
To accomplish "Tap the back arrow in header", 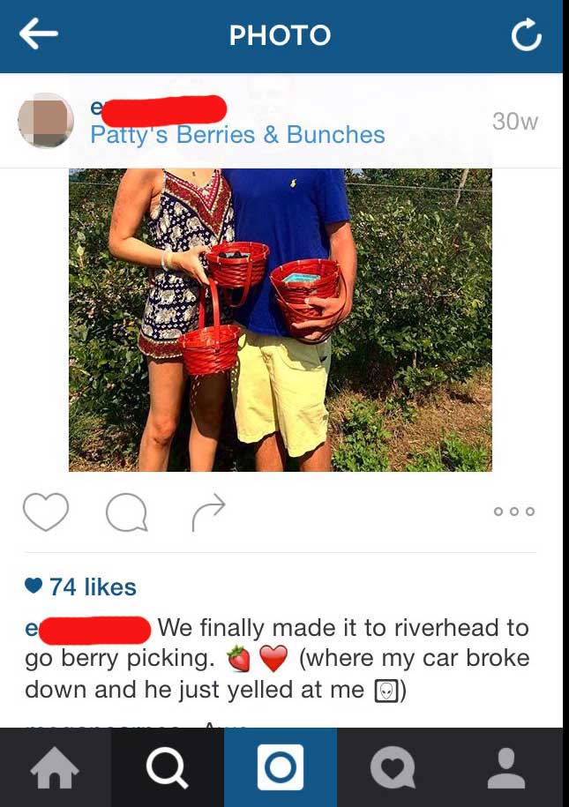I will pyautogui.click(x=39, y=34).
